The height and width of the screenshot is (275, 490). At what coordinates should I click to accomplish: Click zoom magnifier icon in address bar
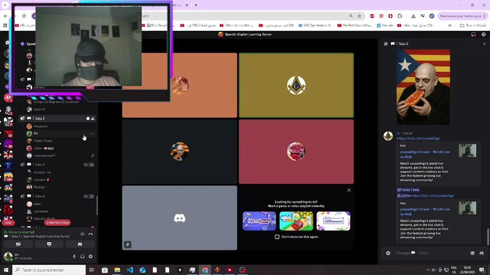[351, 16]
